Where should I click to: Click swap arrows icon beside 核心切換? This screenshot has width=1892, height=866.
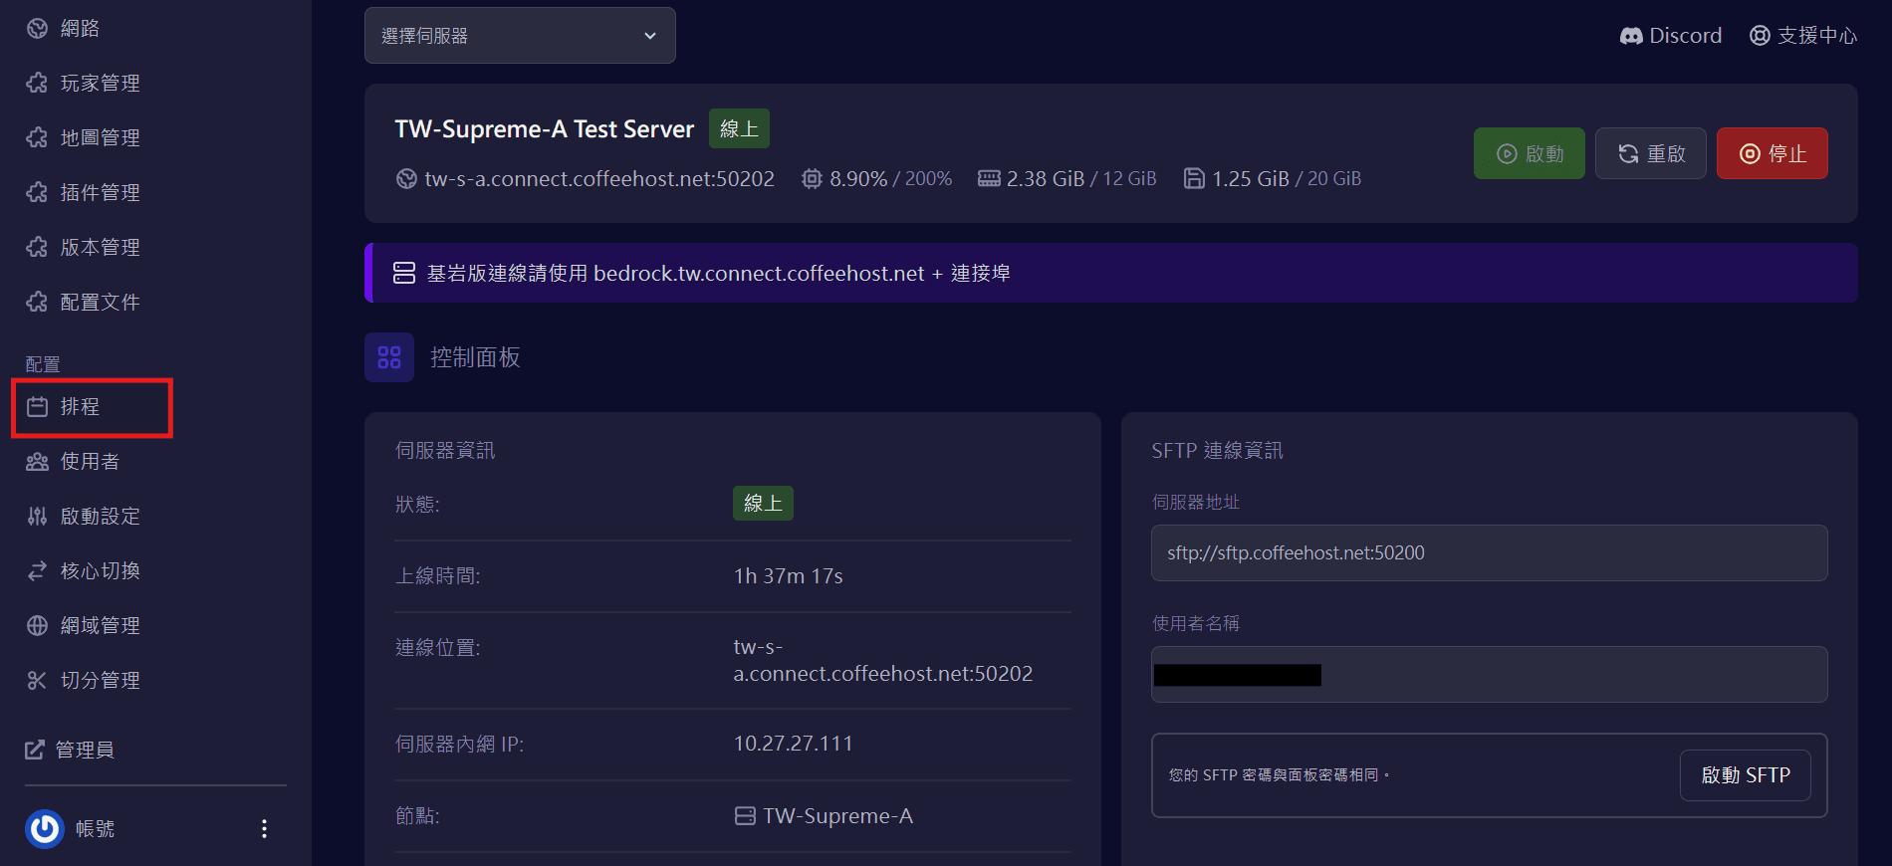[37, 570]
